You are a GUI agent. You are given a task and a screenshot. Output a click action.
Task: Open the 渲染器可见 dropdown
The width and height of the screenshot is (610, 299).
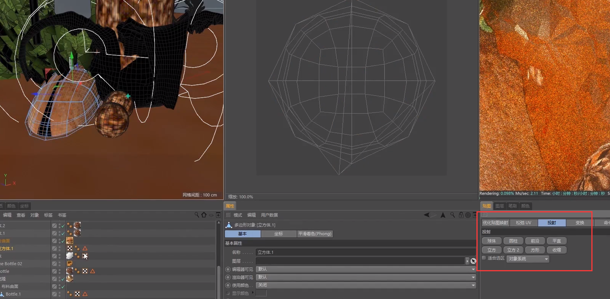366,277
